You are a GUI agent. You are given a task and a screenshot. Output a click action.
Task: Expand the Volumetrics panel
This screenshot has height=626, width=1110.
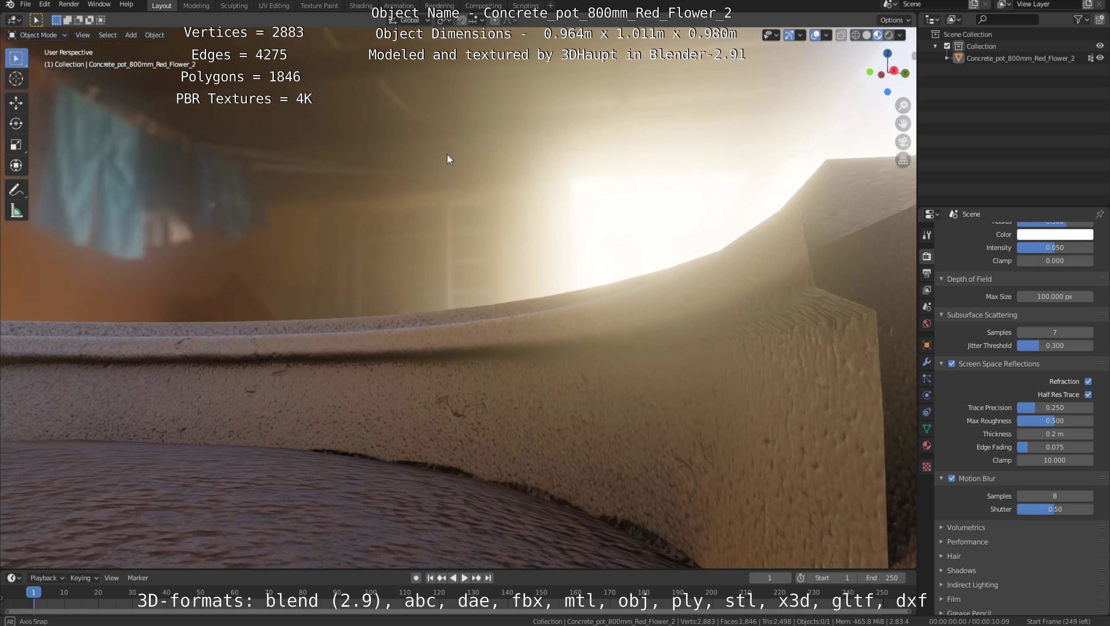tap(965, 527)
